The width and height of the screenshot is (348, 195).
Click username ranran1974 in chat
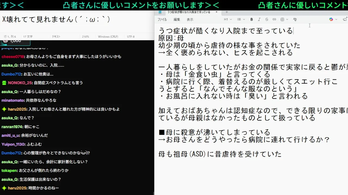pos(12,127)
